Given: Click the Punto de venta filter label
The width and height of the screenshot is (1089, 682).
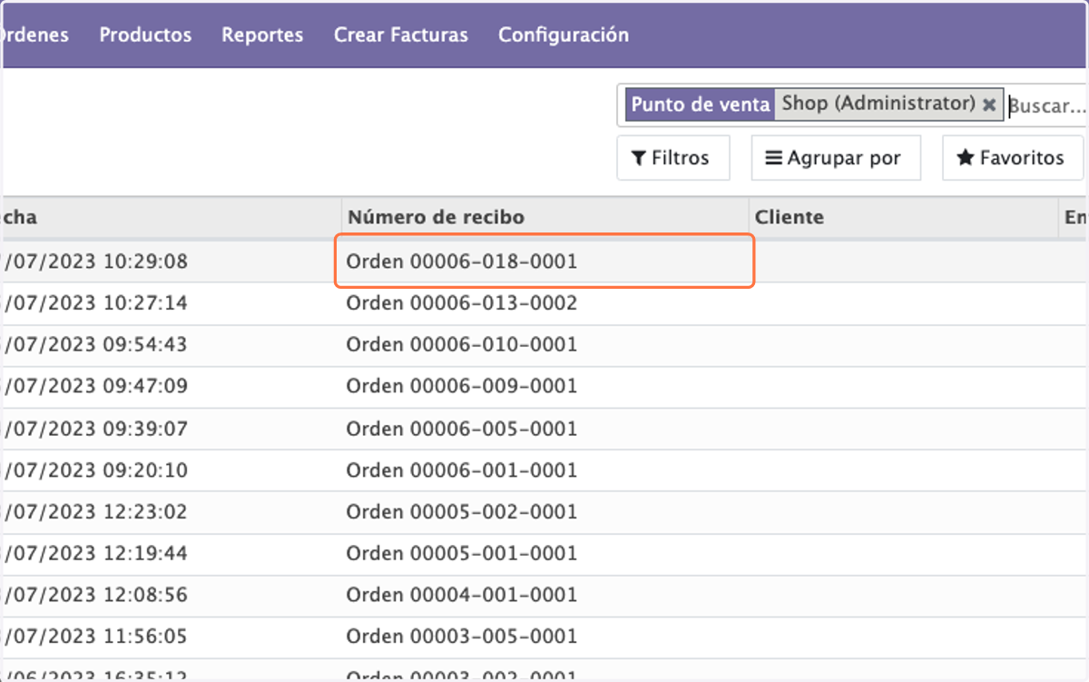Looking at the screenshot, I should point(701,104).
